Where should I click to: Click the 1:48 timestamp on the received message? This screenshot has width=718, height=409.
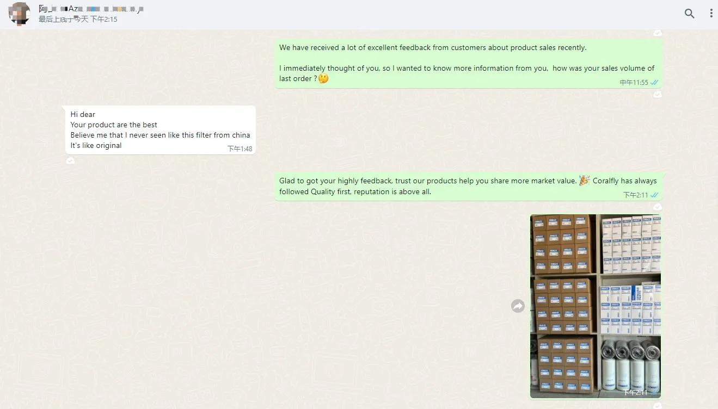(240, 148)
